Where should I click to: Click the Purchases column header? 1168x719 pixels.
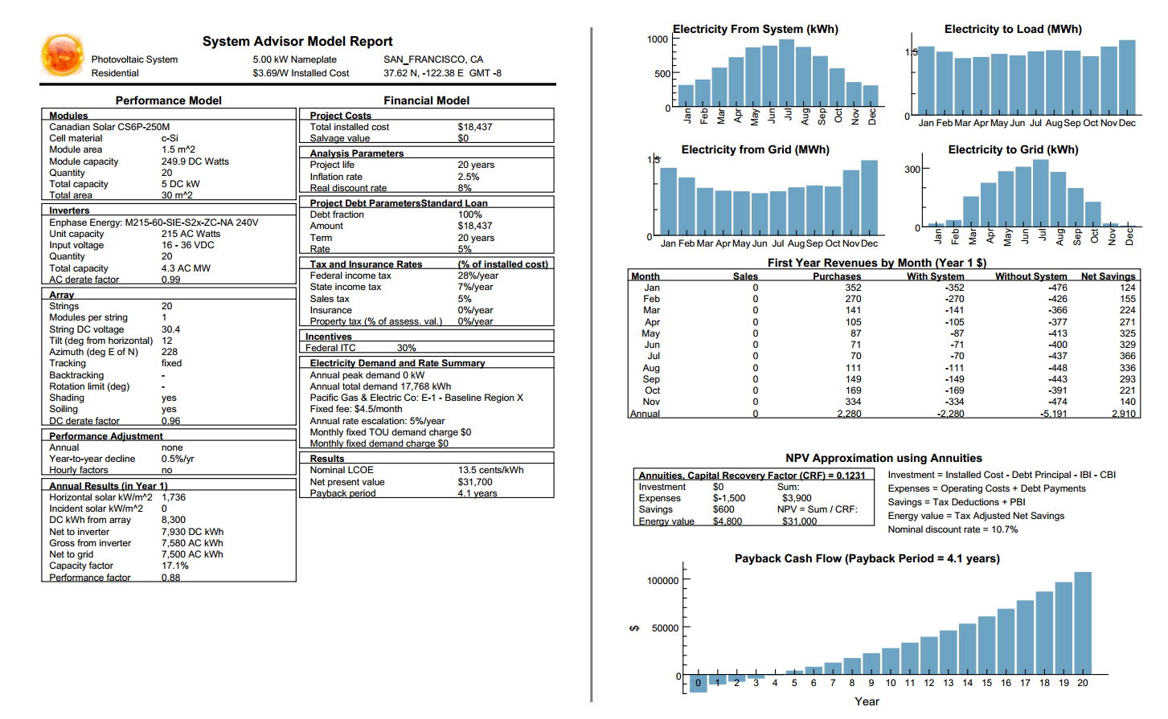836,276
